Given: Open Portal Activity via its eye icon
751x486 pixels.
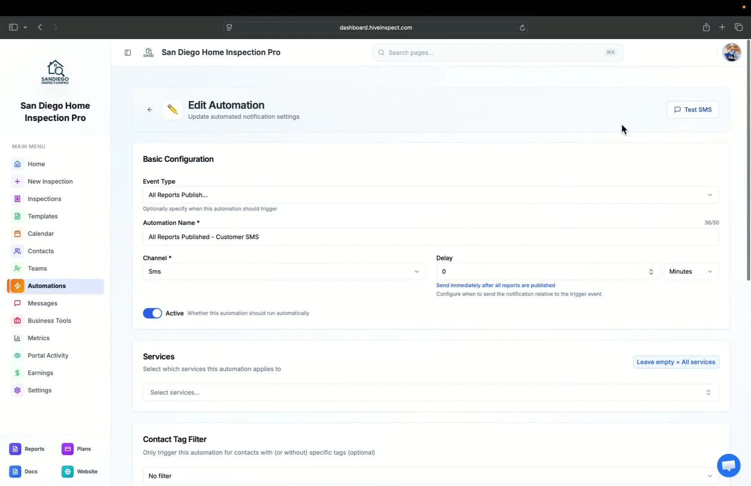Looking at the screenshot, I should coord(17,355).
